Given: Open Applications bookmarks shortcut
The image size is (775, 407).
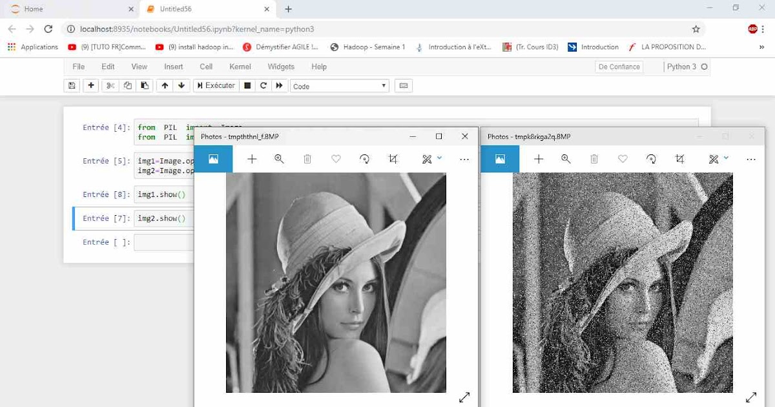Looking at the screenshot, I should [x=33, y=47].
